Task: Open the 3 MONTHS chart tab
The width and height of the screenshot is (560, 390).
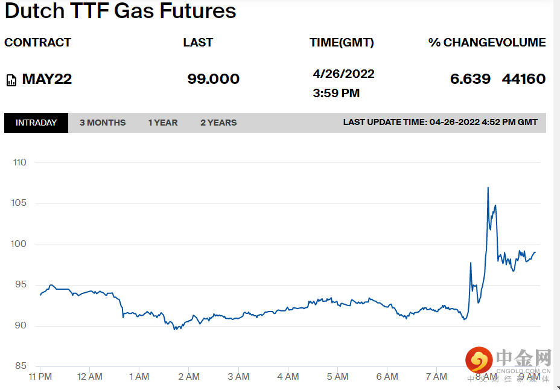Action: pos(103,123)
